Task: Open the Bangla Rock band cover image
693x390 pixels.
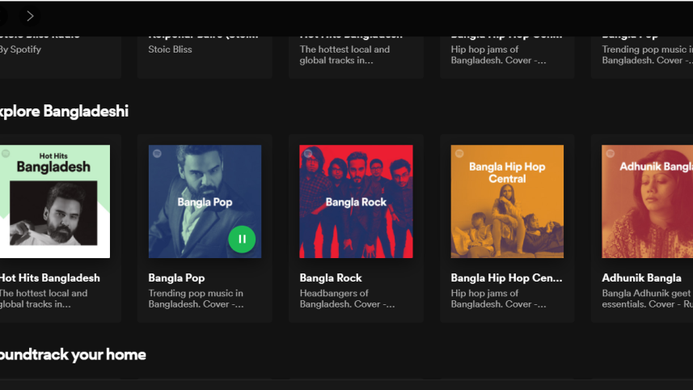Action: (356, 201)
